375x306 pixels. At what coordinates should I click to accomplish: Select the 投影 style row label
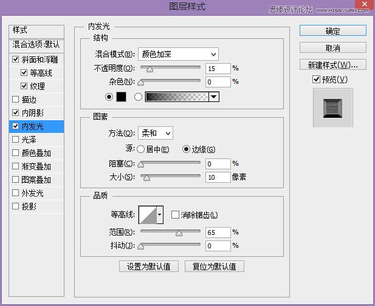(29, 206)
